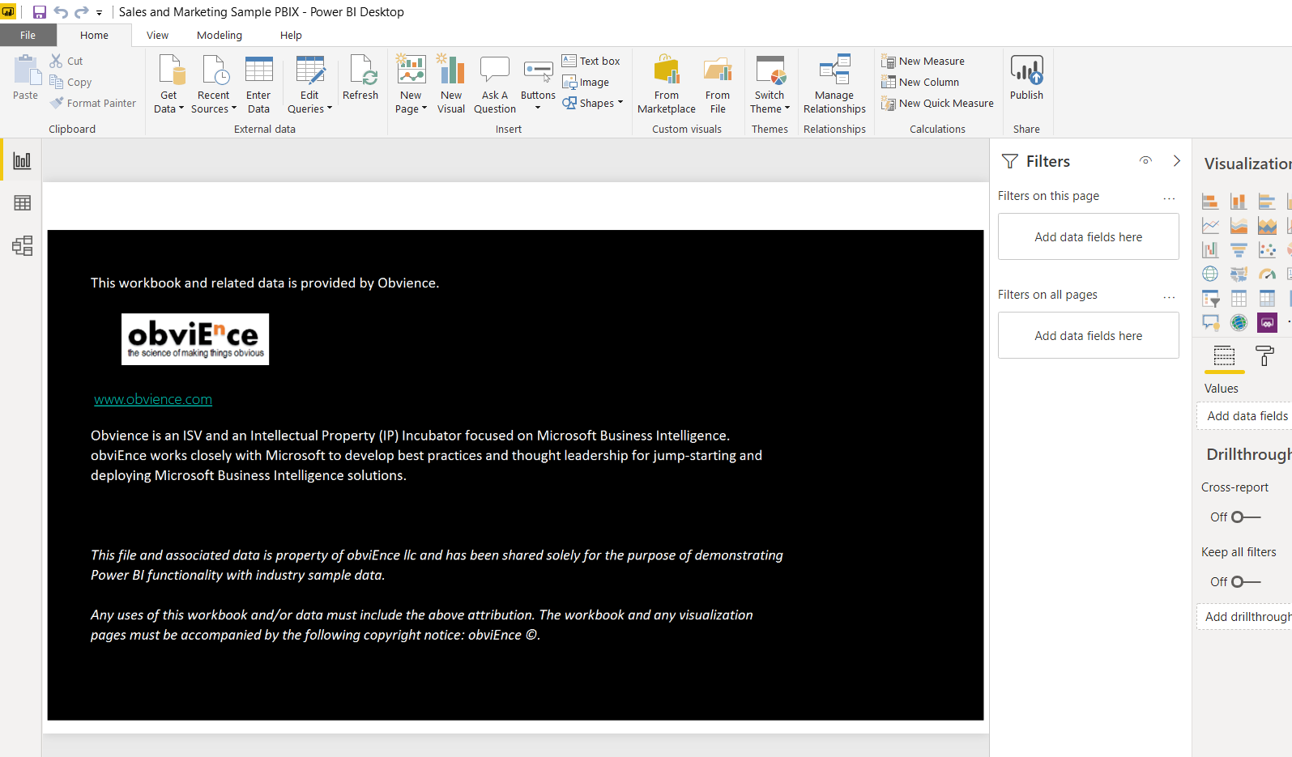Viewport: 1292px width, 757px height.
Task: Click the obviEnce logo image
Action: [x=195, y=339]
